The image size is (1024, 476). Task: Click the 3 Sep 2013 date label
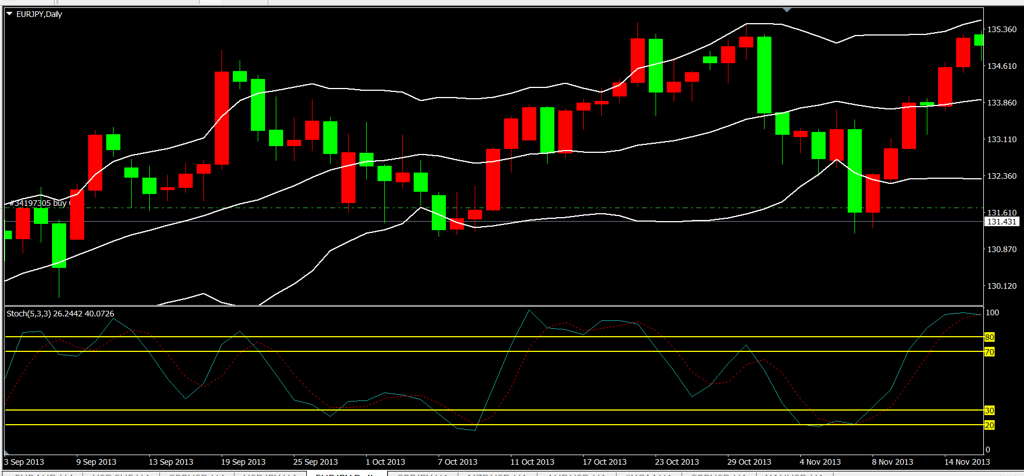coord(24,462)
